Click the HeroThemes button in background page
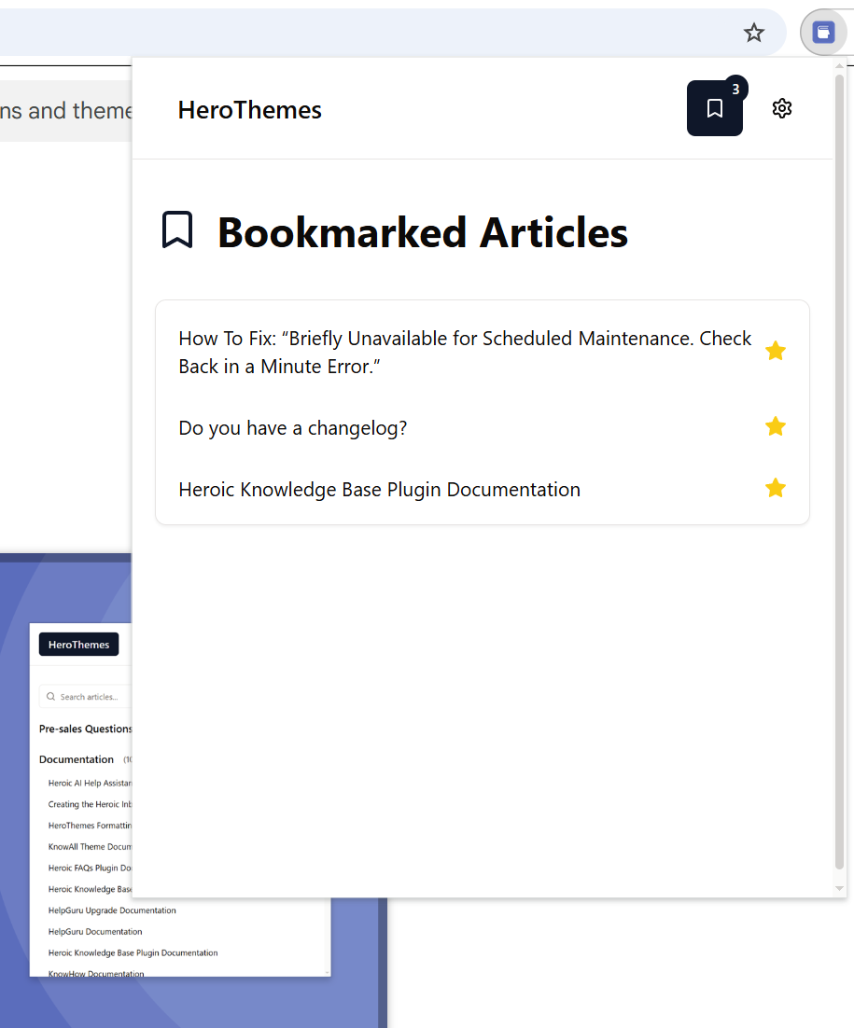854x1028 pixels. (78, 645)
